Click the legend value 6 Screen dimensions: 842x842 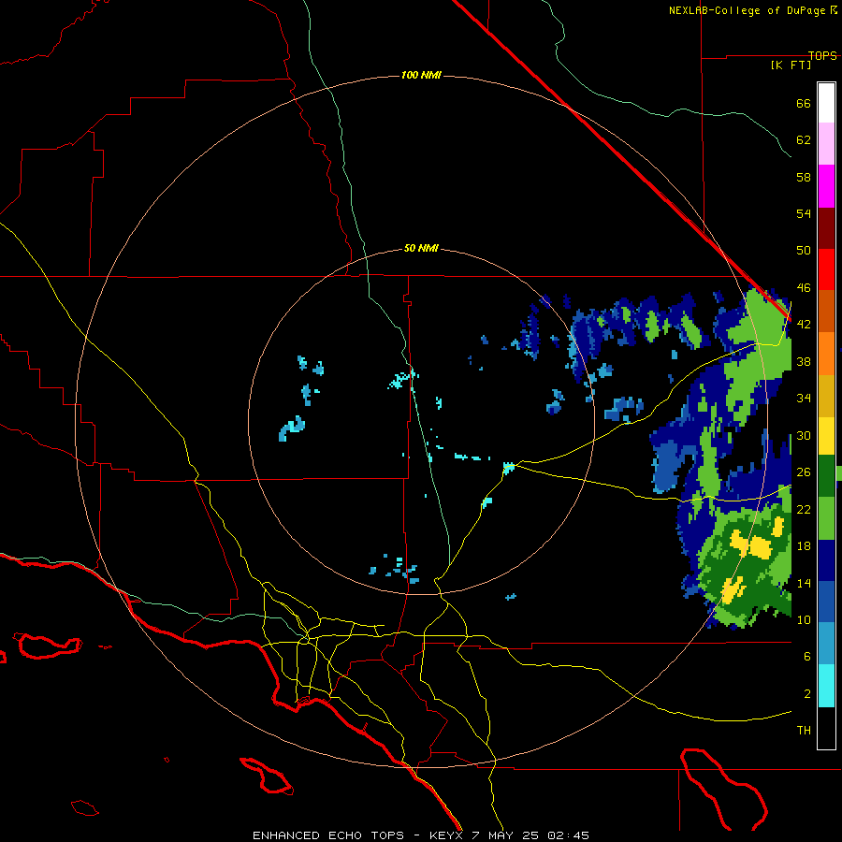tap(807, 657)
